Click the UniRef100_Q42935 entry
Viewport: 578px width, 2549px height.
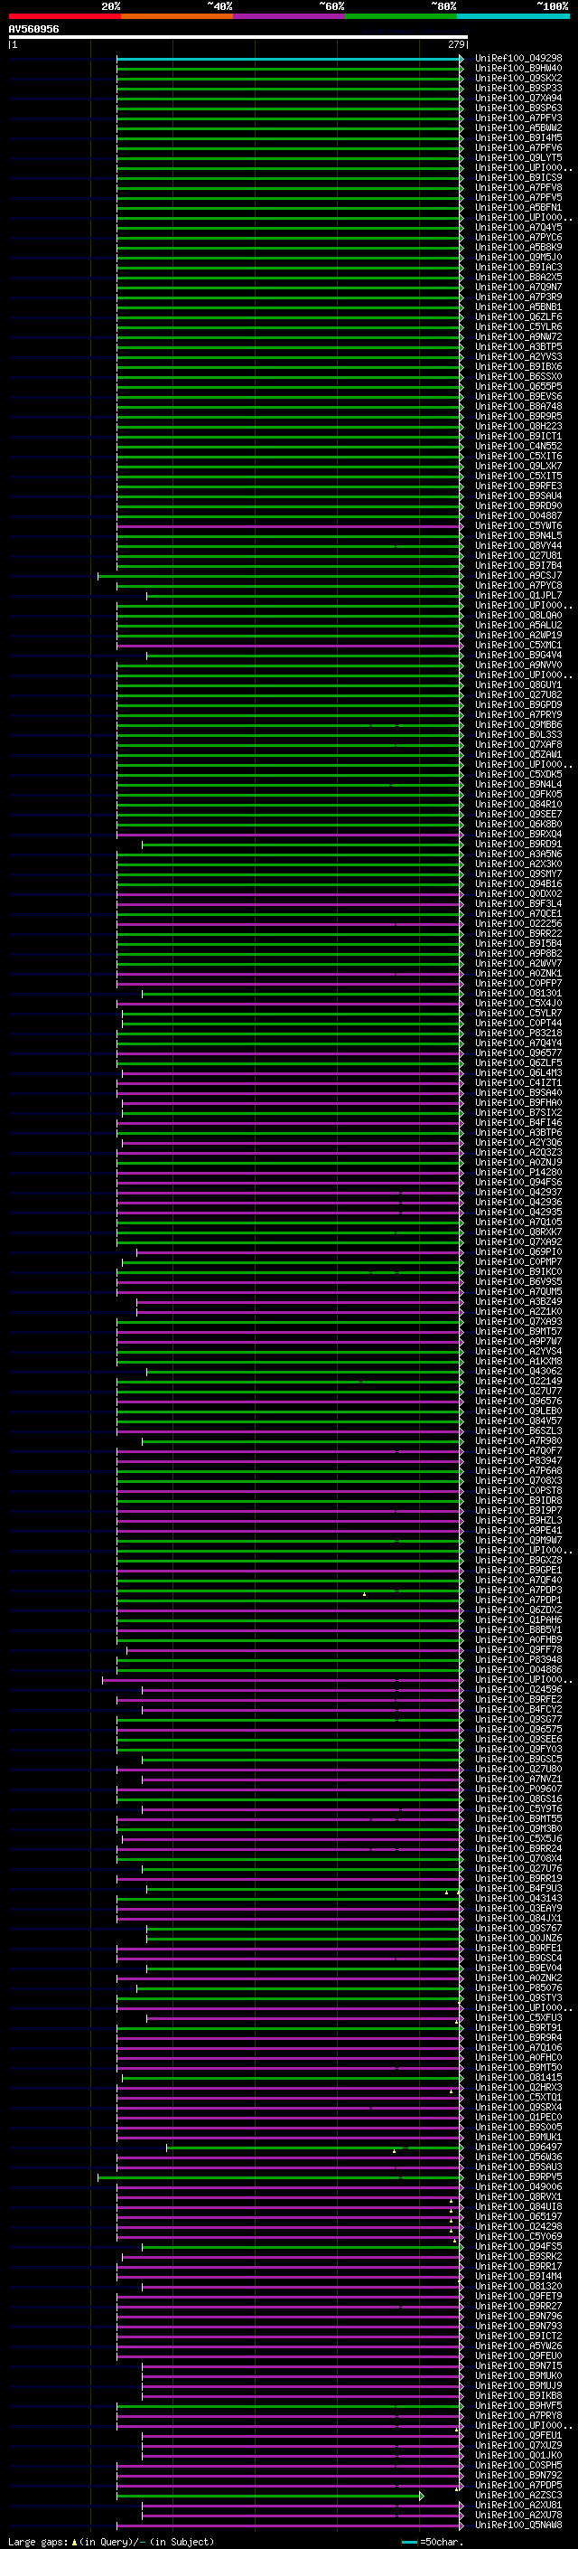(517, 1213)
